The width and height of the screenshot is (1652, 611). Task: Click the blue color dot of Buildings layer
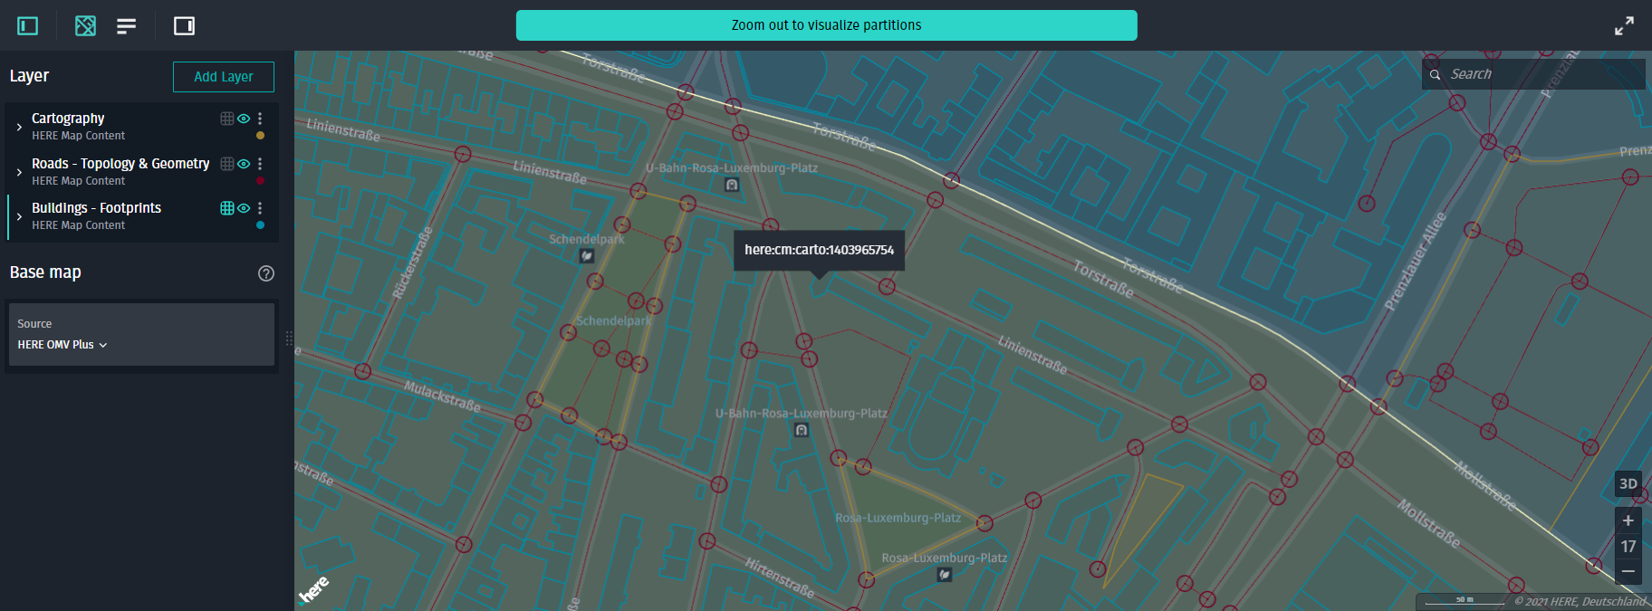coord(261,225)
